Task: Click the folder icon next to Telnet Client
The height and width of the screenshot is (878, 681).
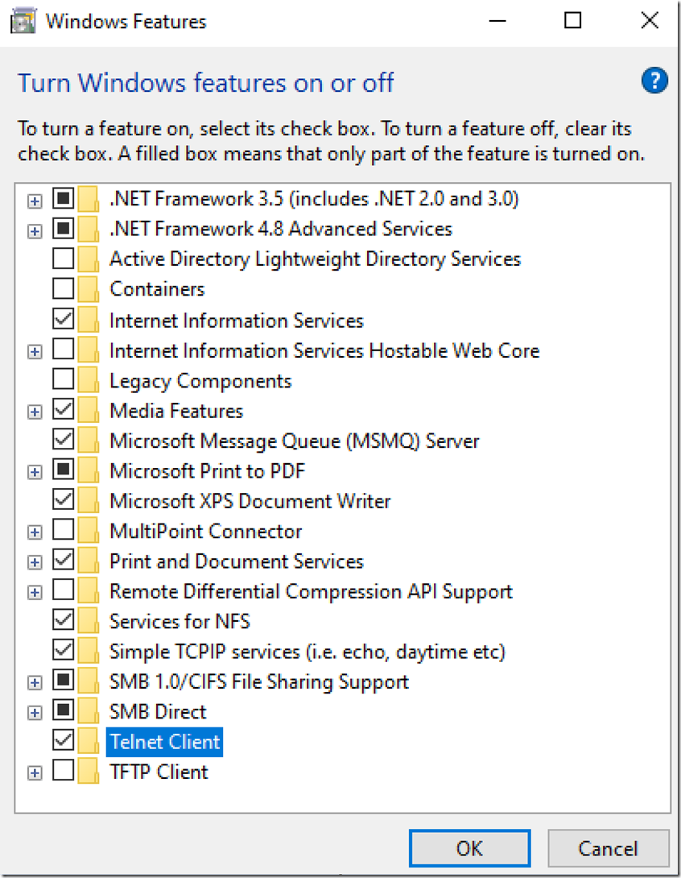Action: tap(89, 742)
